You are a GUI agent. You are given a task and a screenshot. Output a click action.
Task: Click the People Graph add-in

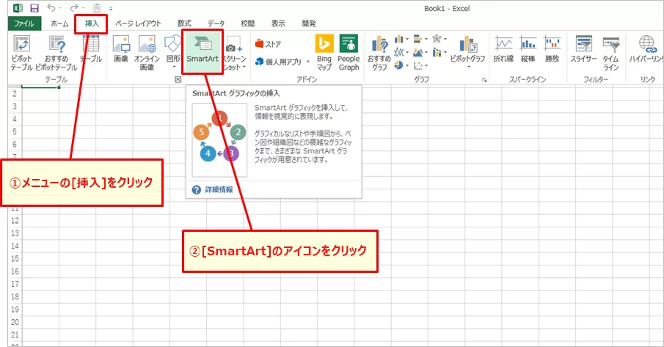tap(349, 53)
